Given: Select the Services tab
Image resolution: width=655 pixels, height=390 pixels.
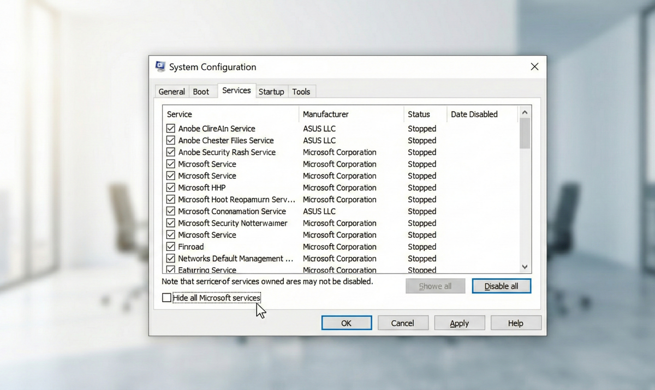Looking at the screenshot, I should pos(236,91).
